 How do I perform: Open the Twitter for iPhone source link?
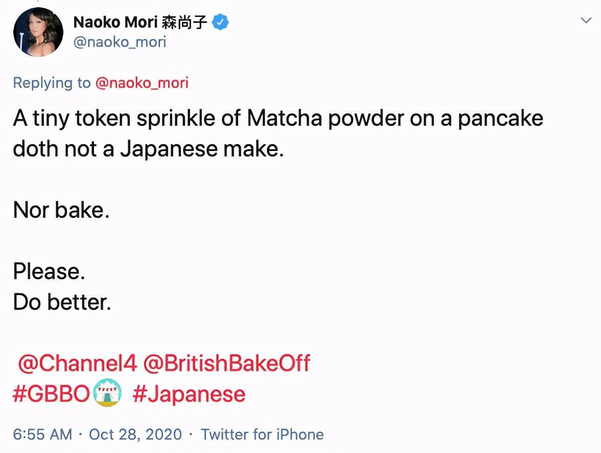point(262,435)
